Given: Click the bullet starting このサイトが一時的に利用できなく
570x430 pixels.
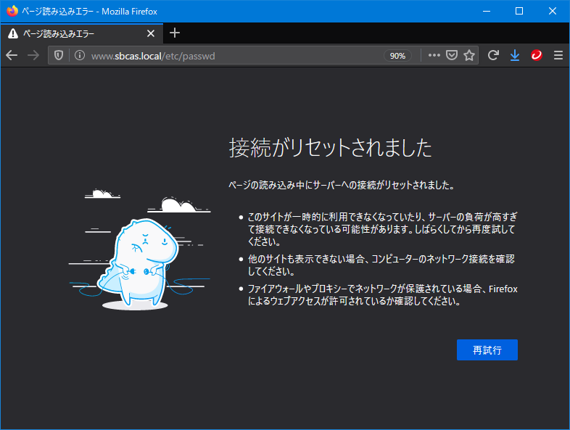Looking at the screenshot, I should 381,229.
